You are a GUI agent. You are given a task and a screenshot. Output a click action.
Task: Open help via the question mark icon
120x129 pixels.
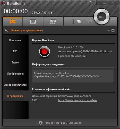91,3
